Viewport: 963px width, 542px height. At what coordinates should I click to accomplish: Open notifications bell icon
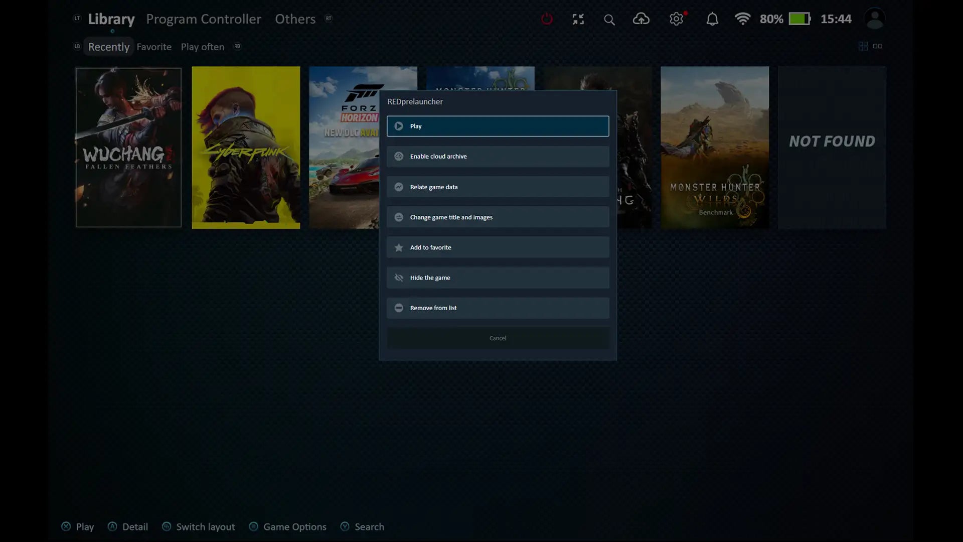pyautogui.click(x=712, y=19)
